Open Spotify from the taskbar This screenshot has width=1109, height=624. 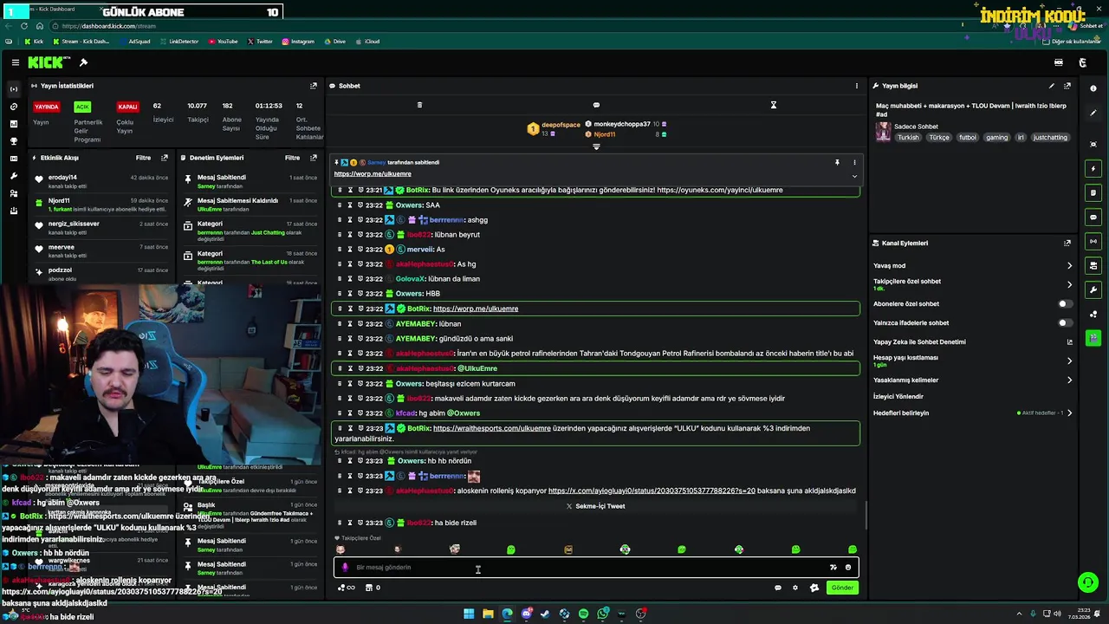pyautogui.click(x=583, y=614)
